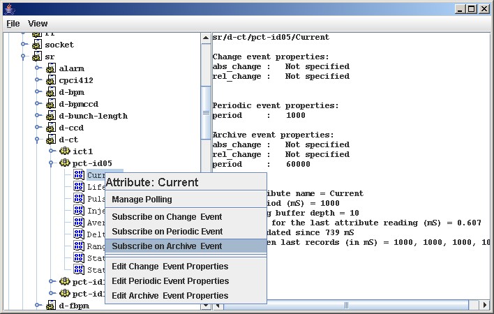The image size is (494, 314).
Task: Click the gear icon for ict1
Action: (64, 151)
